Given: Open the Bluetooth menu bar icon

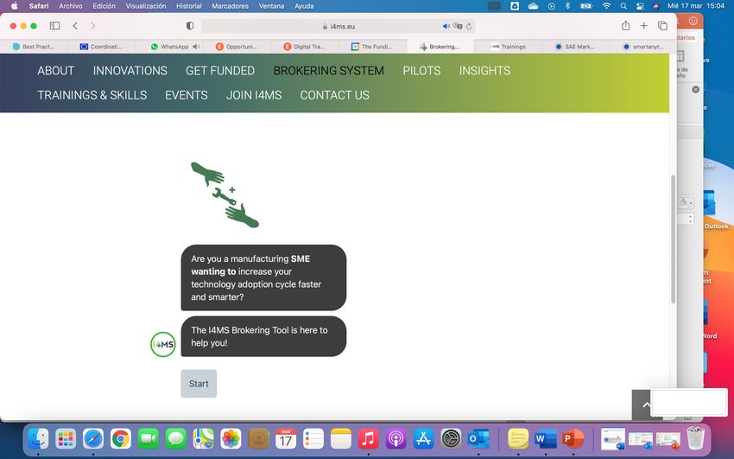Looking at the screenshot, I should click(x=567, y=6).
